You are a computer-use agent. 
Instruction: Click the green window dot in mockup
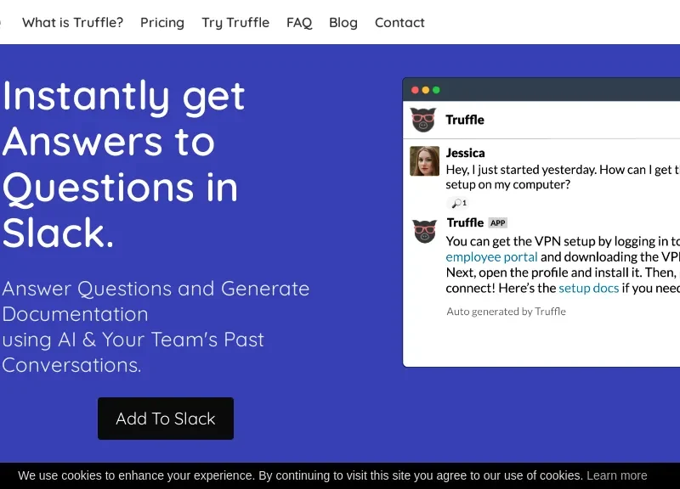pos(436,90)
